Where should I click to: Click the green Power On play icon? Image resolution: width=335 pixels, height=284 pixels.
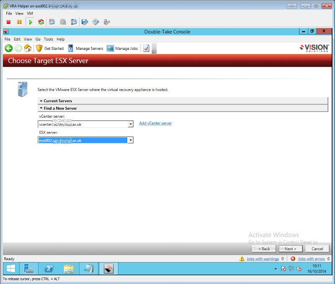tap(30, 22)
